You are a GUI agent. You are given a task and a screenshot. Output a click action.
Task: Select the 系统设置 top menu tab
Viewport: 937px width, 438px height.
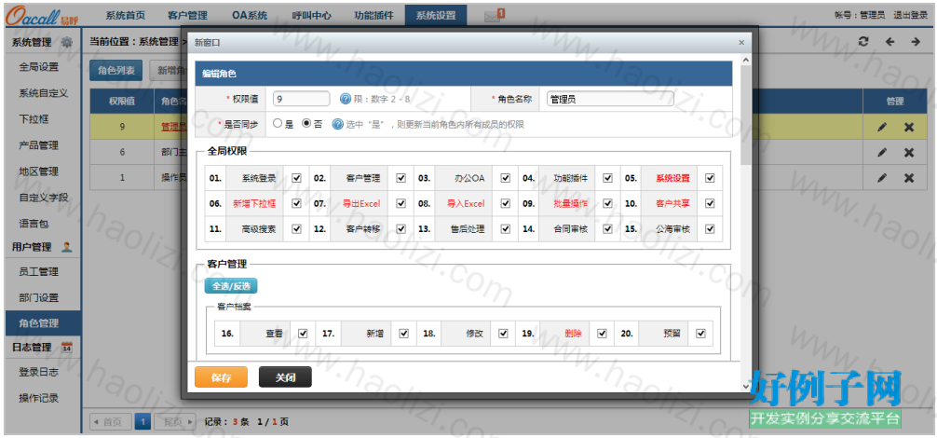coord(436,16)
